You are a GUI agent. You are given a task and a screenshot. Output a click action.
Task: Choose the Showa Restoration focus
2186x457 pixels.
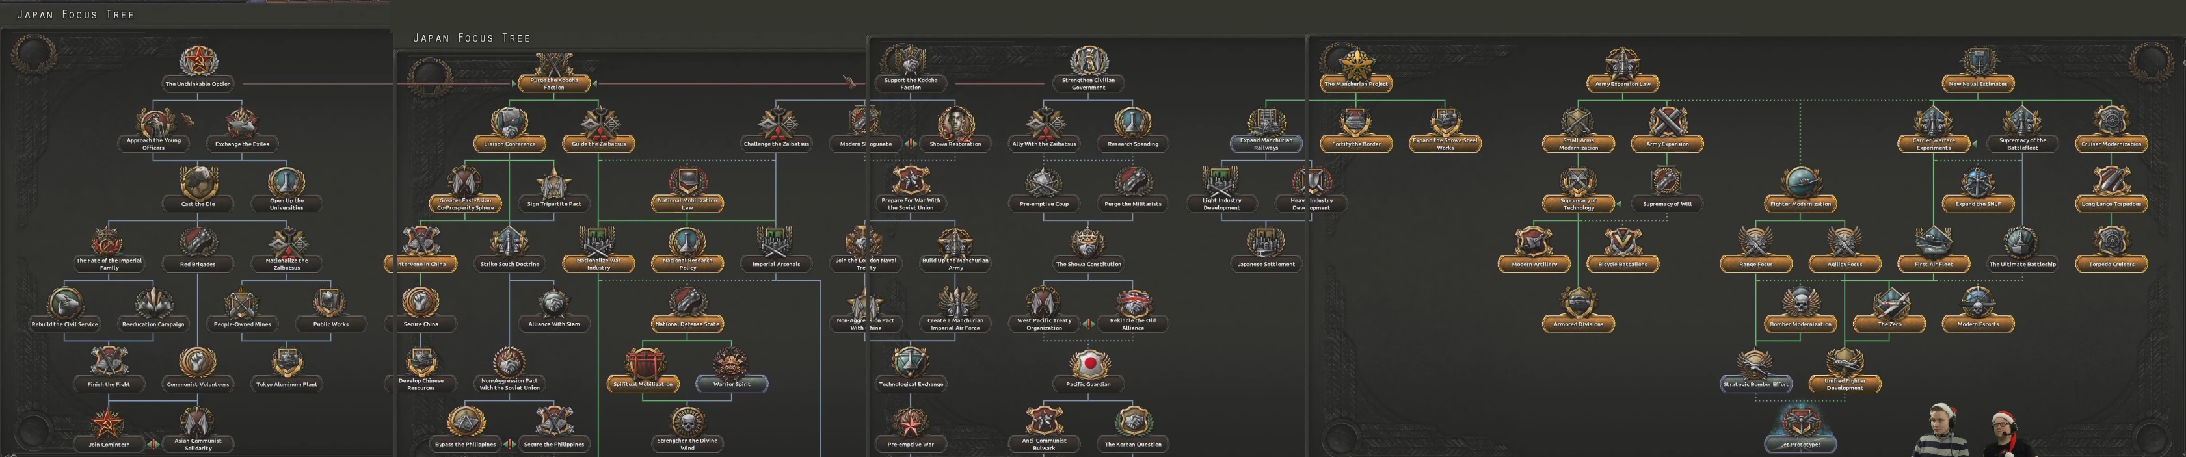coord(955,130)
